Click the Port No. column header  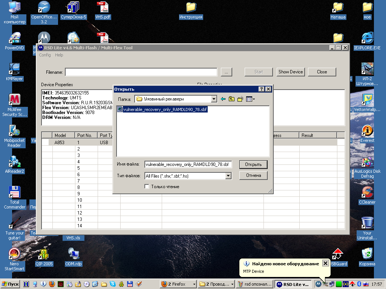[86, 135]
